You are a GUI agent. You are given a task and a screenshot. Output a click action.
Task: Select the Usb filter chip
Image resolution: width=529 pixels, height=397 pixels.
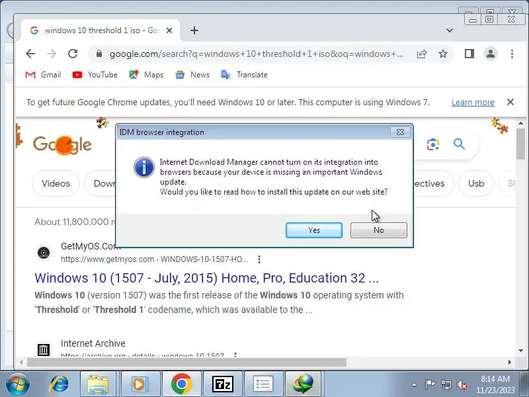[x=476, y=183]
